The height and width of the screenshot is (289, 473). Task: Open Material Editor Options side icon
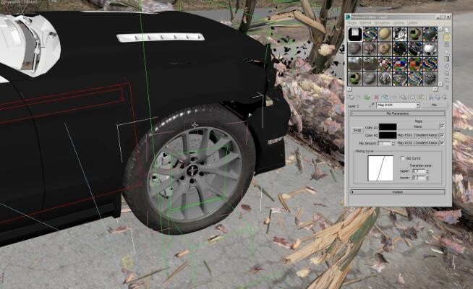tap(447, 73)
